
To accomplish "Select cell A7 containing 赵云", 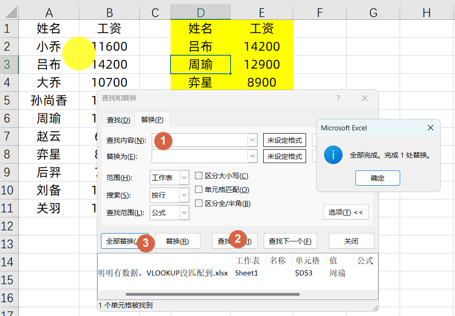I will 49,136.
